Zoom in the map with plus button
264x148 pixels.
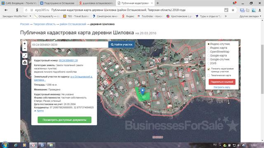(25, 44)
